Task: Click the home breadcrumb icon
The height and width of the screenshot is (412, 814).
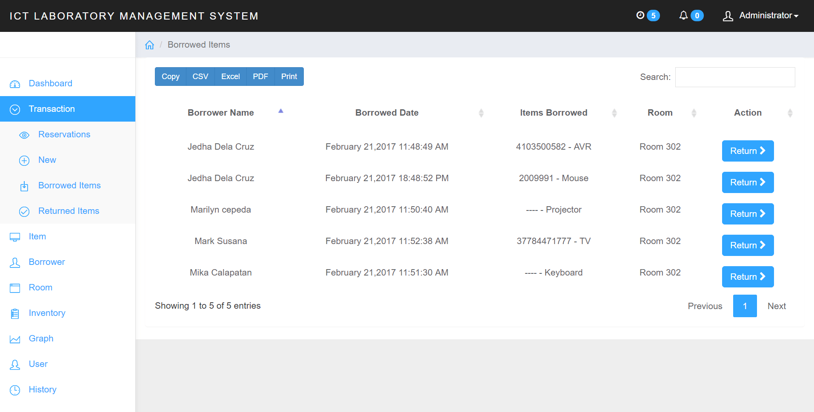Action: (x=149, y=45)
